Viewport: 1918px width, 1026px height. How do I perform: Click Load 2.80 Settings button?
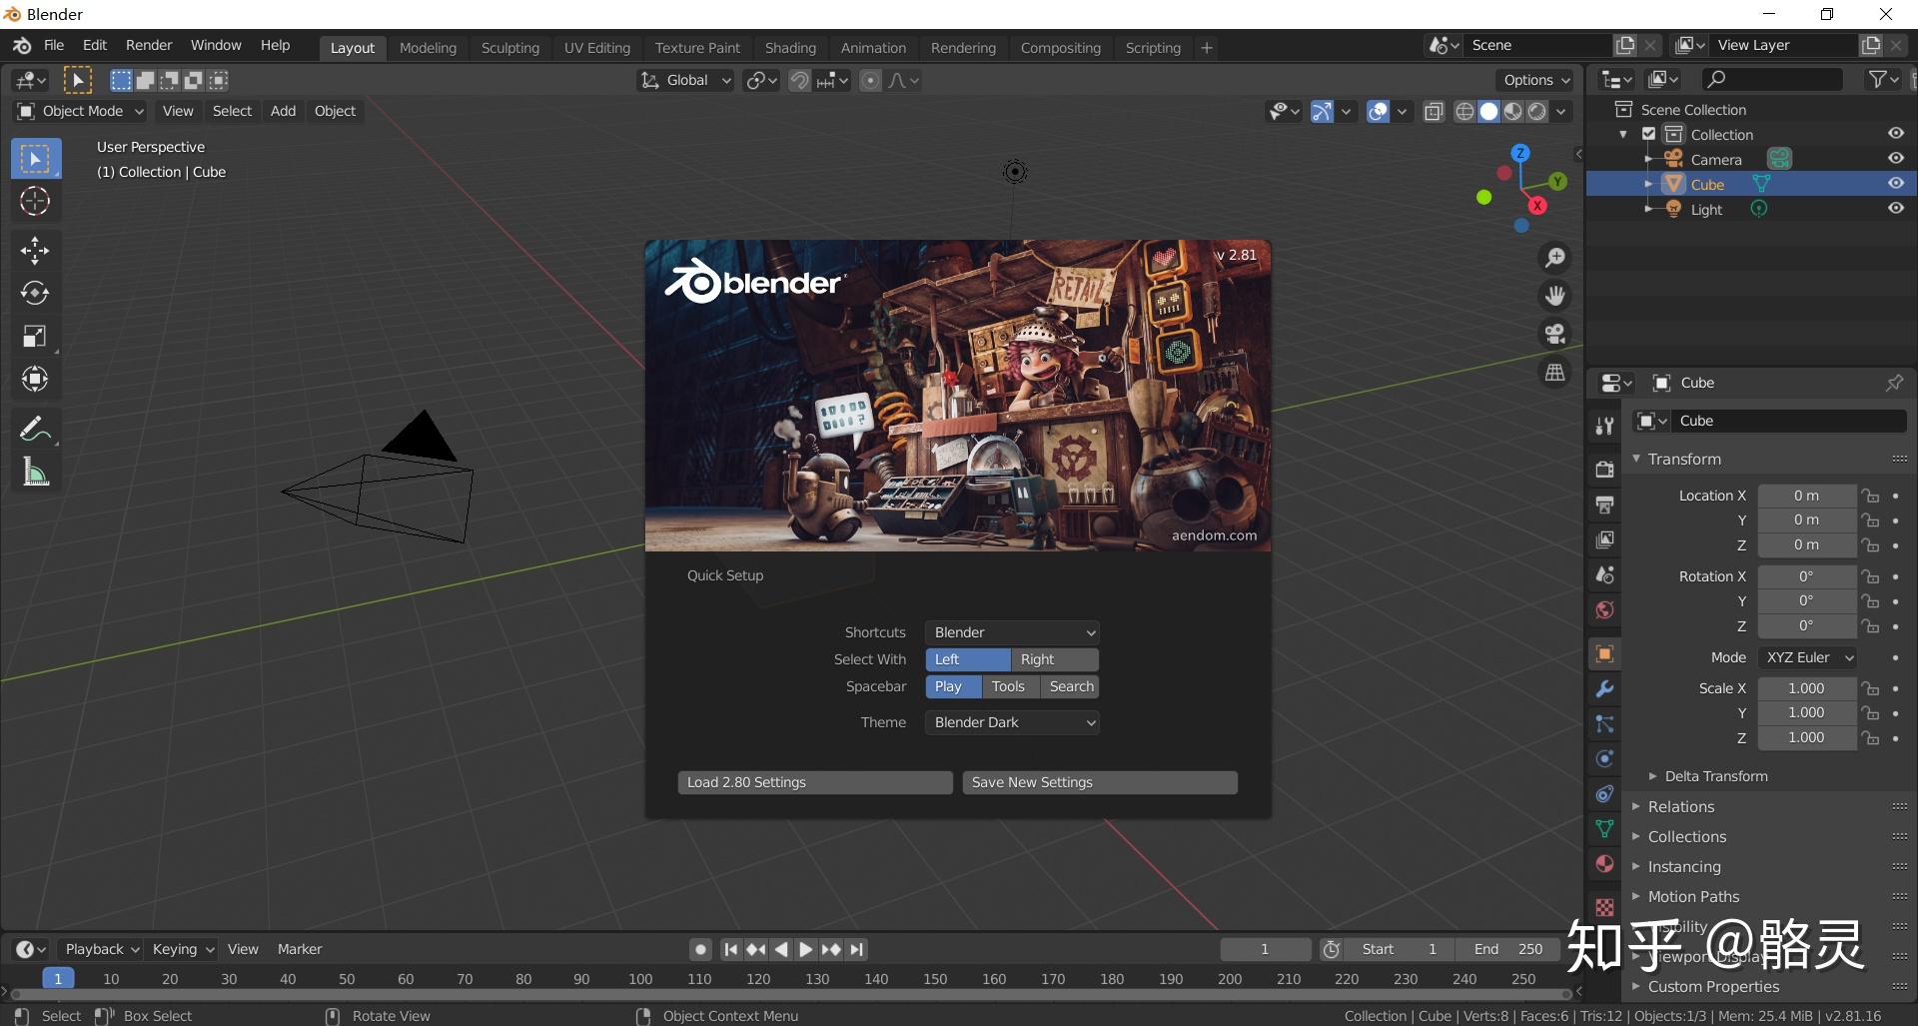(x=815, y=782)
